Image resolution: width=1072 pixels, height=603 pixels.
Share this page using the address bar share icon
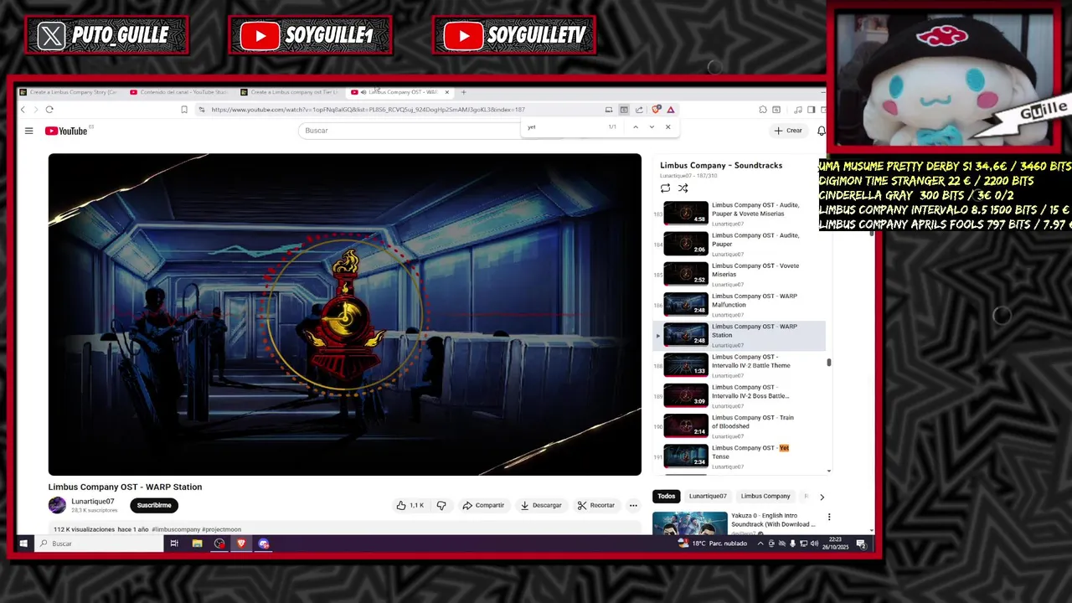click(x=639, y=110)
